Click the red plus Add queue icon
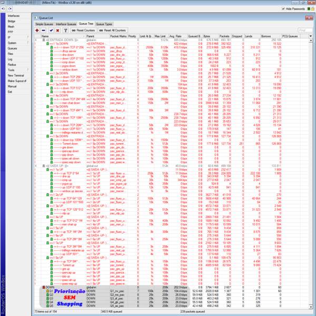The width and height of the screenshot is (316, 316). point(37,31)
